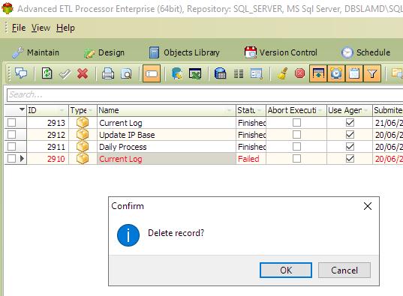Viewport: 403px width, 296px height.
Task: Open the ID column filter dropdown
Action: pos(62,111)
